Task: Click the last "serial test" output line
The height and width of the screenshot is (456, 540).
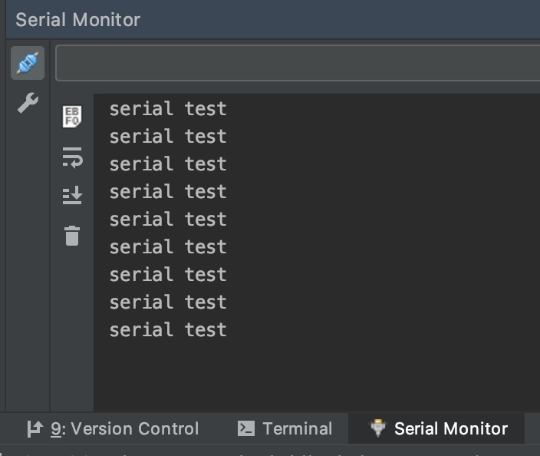Action: coord(168,330)
